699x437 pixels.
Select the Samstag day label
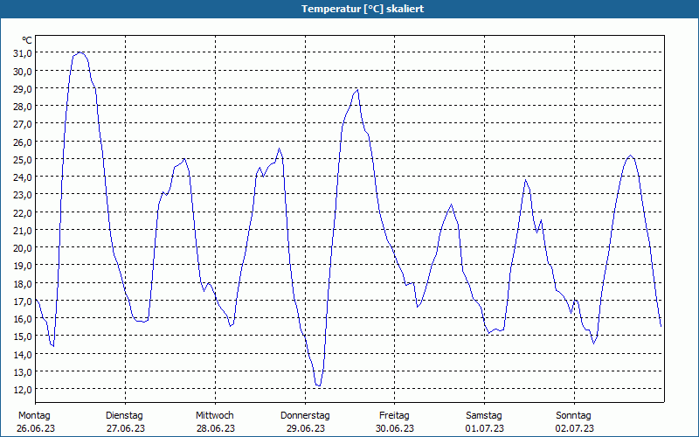(x=484, y=416)
